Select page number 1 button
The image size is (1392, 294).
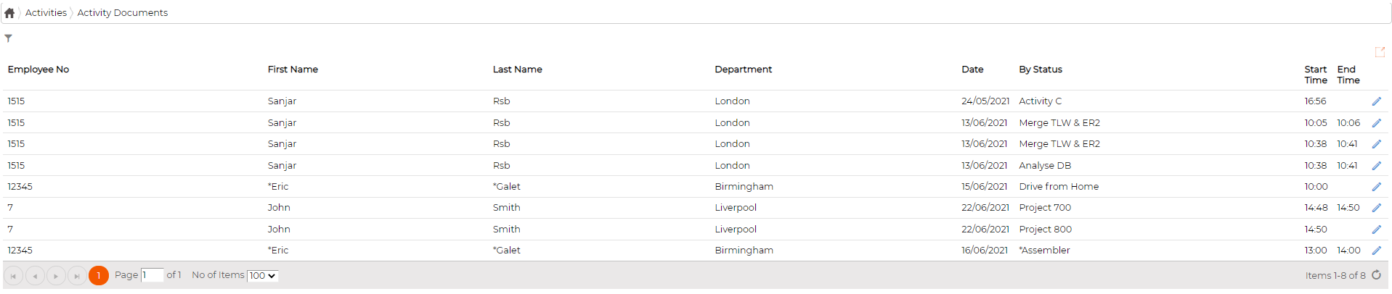pyautogui.click(x=99, y=276)
